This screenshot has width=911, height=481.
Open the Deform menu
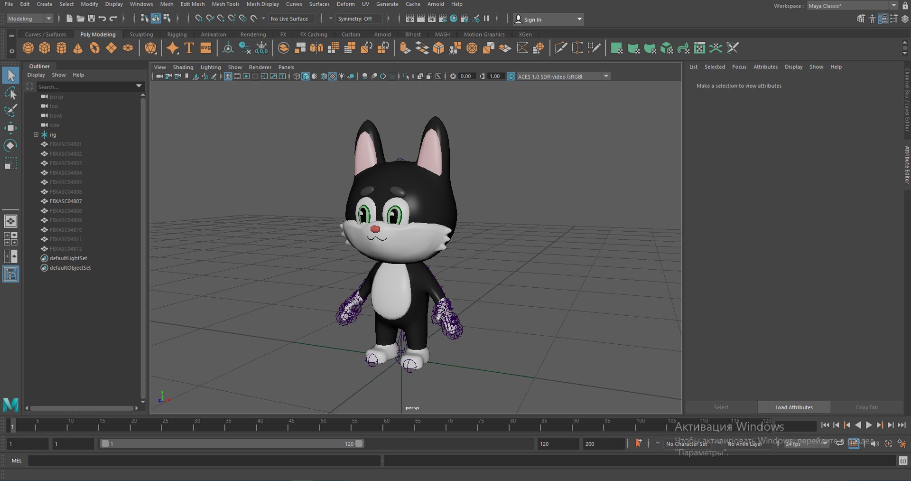(345, 4)
